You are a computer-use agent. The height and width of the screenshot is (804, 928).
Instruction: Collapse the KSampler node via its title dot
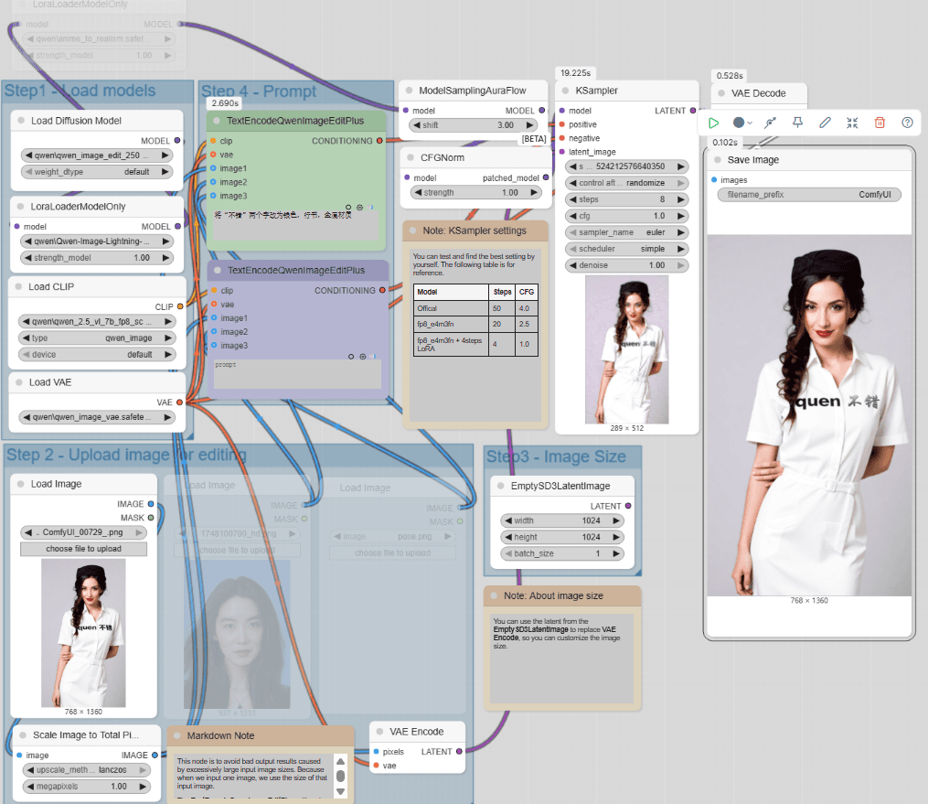coord(563,91)
